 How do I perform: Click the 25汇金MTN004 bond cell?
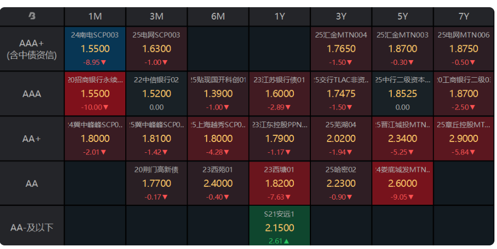tap(341, 49)
